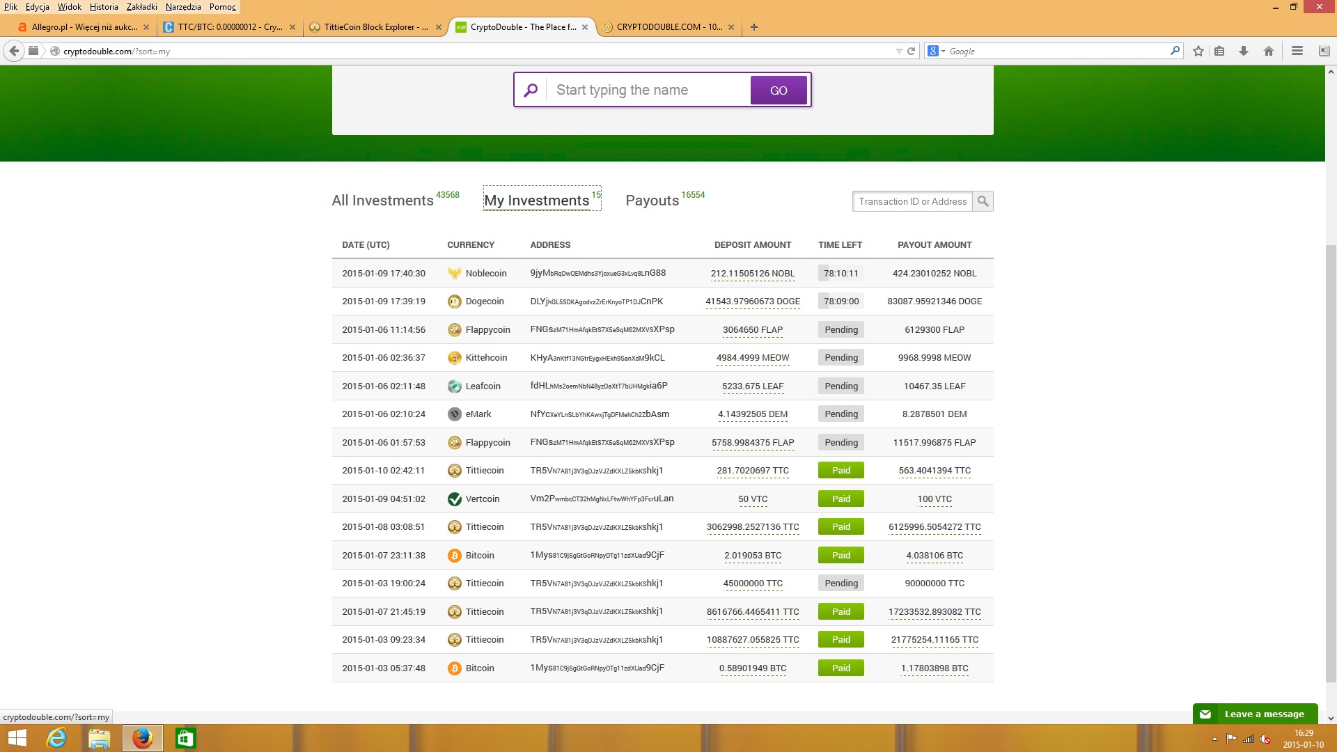Click the browser URL address bar
This screenshot has width=1337, height=752.
tap(474, 51)
